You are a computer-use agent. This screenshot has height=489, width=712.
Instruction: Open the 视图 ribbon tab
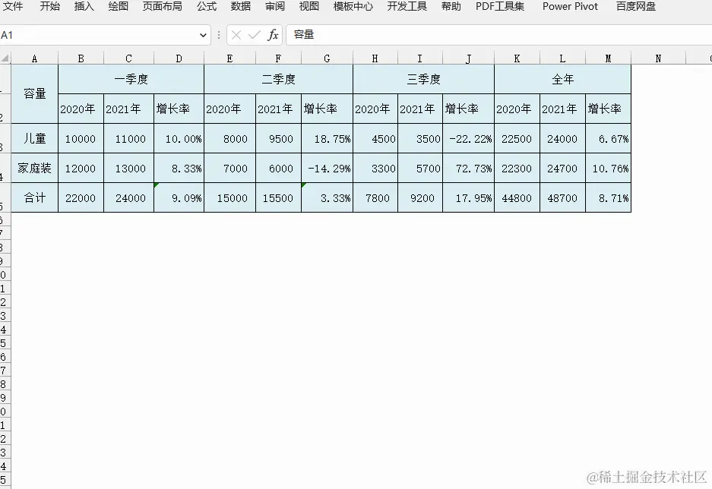(308, 7)
